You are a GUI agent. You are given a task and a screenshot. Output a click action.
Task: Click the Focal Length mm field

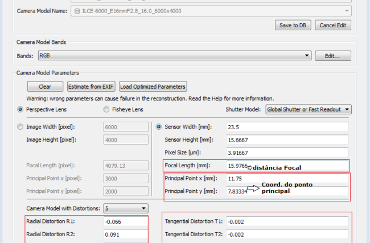(287, 166)
